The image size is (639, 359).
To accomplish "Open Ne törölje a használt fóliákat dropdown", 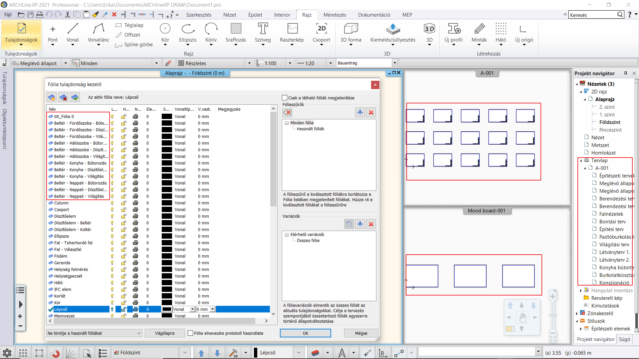I will 94,333.
